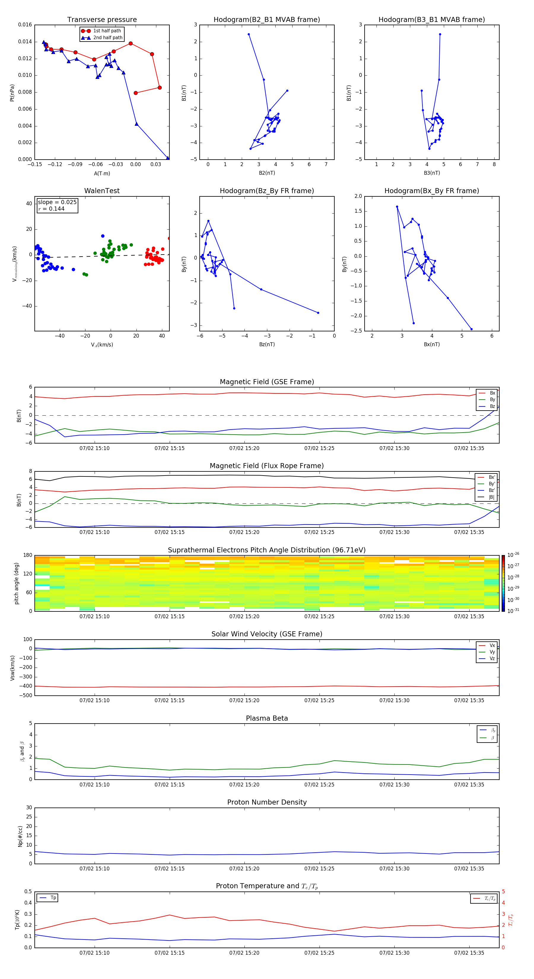
Task: Click 'Hodogram(Bz_By FR frame)' title
Action: click(267, 191)
